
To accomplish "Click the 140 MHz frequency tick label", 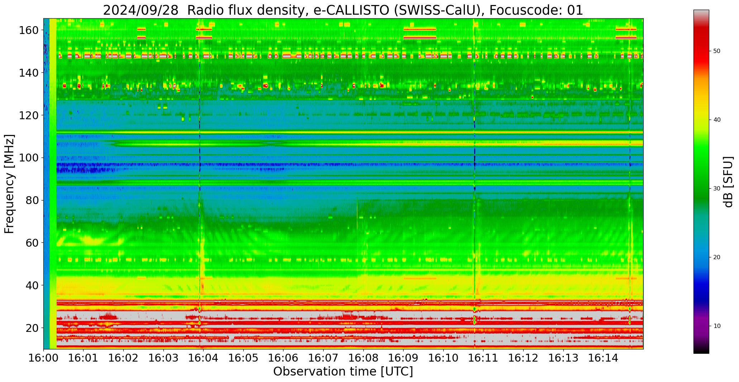I will 29,73.
